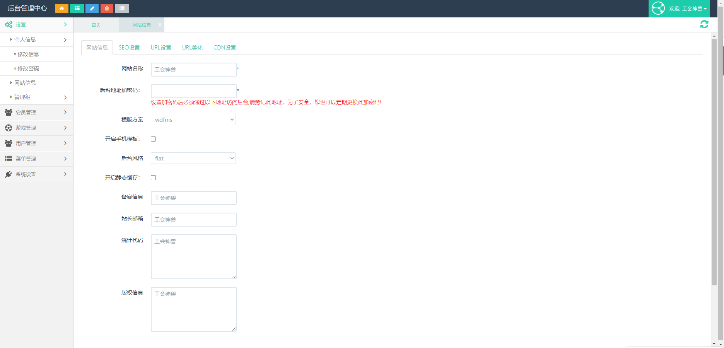724x348 pixels.
Task: Open the SEO设置 tab
Action: pyautogui.click(x=129, y=48)
